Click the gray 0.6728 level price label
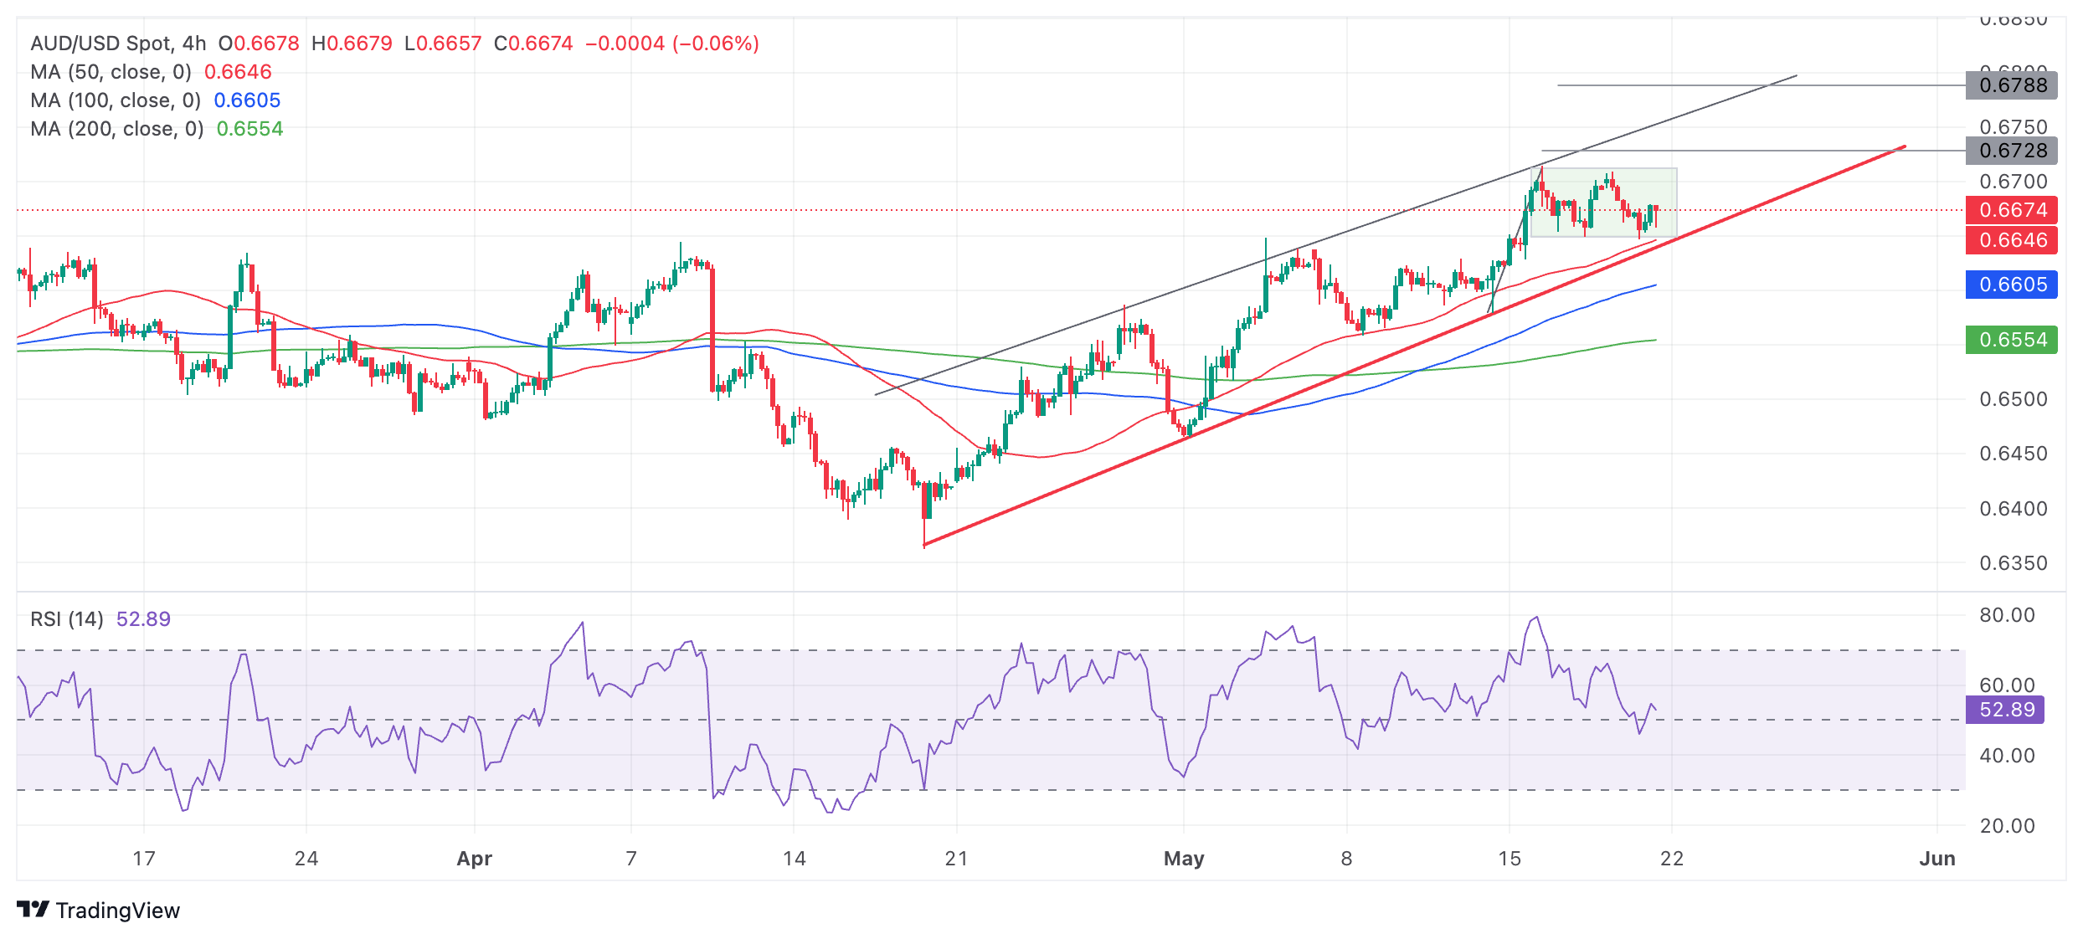This screenshot has width=2083, height=939. [x=2011, y=151]
